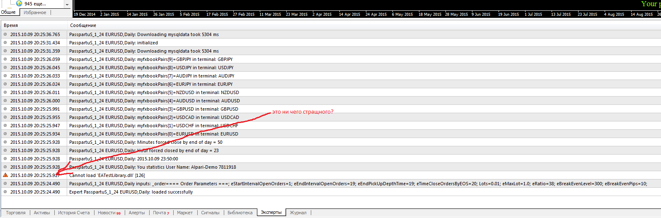Select message "myfxbookPairs[3]=GBPUSD in terminal: GBPUSD"
661x218 pixels.
154,109
